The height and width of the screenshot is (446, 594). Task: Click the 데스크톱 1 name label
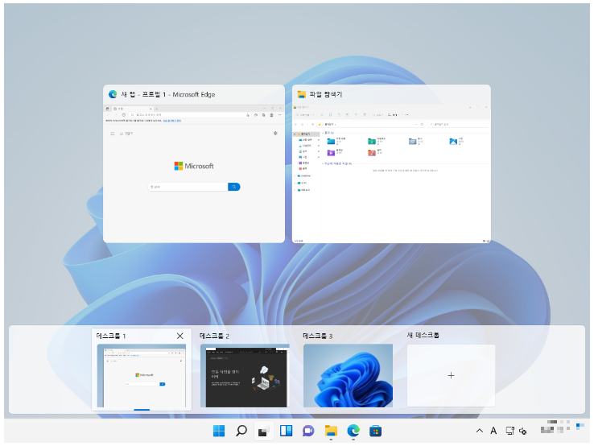111,336
